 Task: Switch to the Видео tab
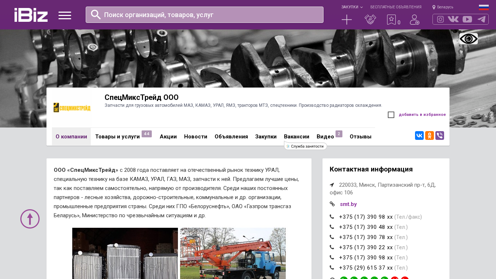325,137
